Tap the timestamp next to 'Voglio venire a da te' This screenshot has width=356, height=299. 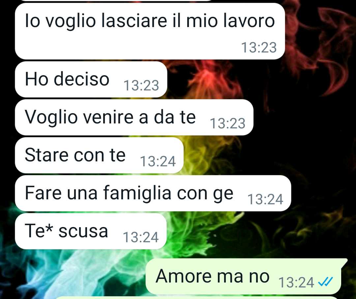click(x=227, y=123)
